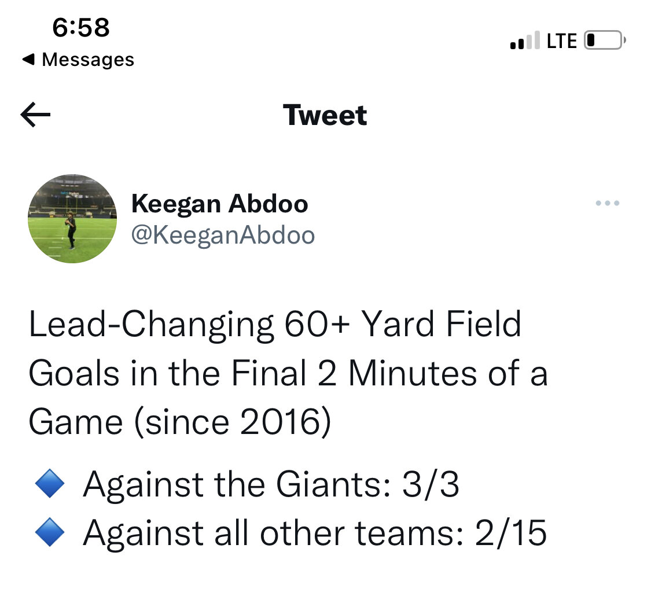Open the three-dot more options menu
Image resolution: width=651 pixels, height=596 pixels.
pyautogui.click(x=608, y=203)
